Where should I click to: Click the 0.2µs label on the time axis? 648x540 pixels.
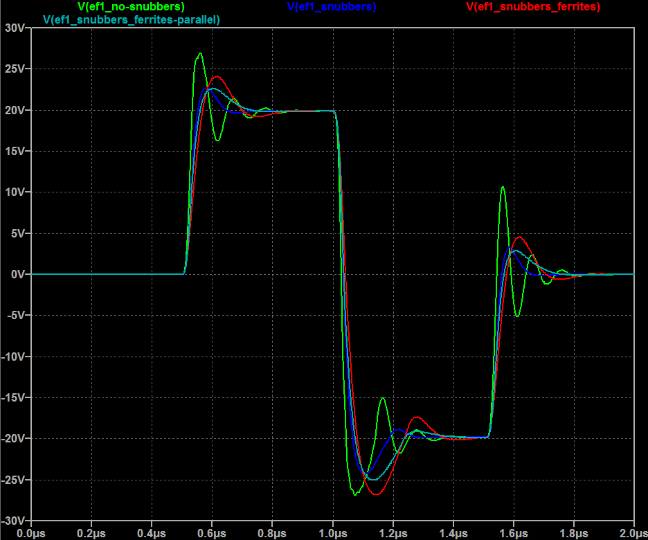pyautogui.click(x=91, y=533)
